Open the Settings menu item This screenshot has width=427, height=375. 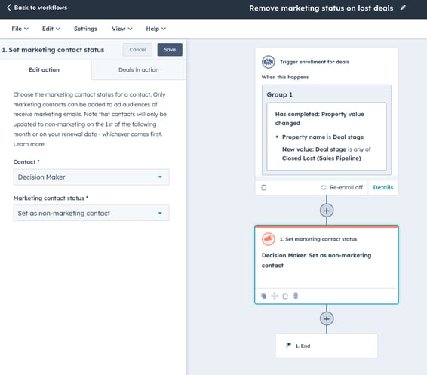coord(85,29)
